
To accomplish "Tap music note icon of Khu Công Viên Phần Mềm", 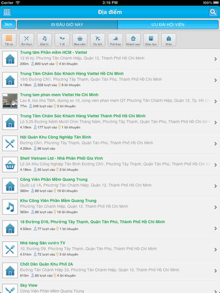I will (10, 207).
